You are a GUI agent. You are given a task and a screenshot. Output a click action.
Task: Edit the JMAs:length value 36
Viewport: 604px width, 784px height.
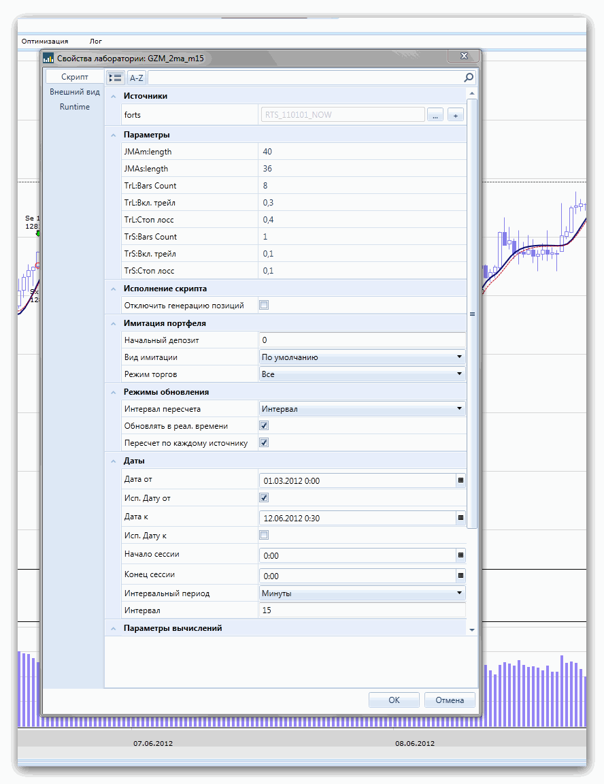tap(363, 169)
